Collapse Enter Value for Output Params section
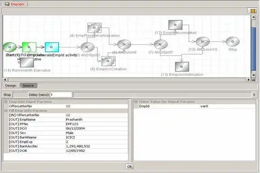The height and width of the screenshot is (173, 260). click(x=136, y=102)
